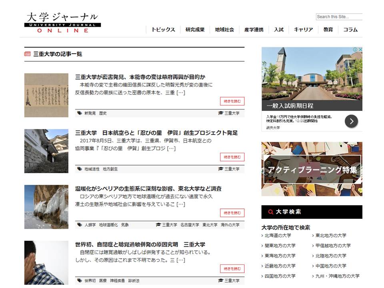Click the 大学ジャーナル ONLINE site logo
Viewport: 384px width, 288px height.
coord(62,22)
